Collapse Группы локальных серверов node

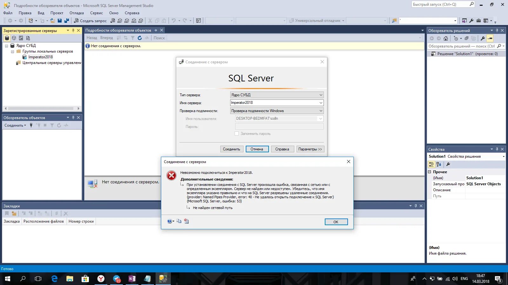[x=12, y=52]
